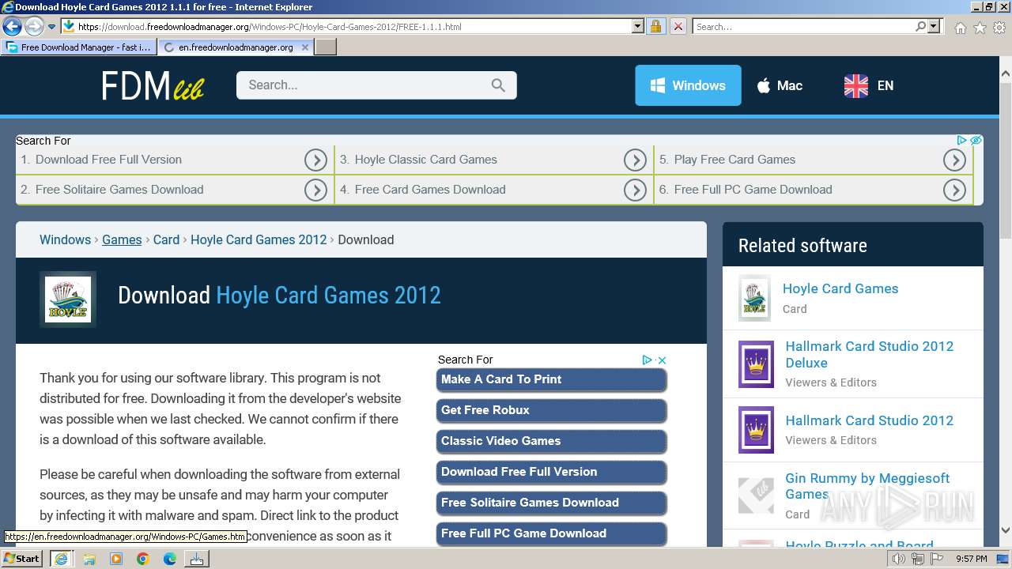Select the Windows platform button
The image size is (1012, 569).
tap(688, 85)
